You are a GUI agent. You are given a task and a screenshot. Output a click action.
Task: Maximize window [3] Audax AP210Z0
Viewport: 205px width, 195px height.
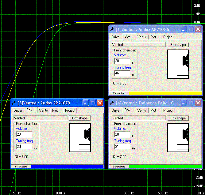click(93, 103)
